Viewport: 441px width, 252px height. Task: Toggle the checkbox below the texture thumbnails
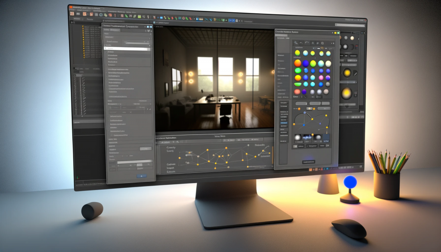(296, 146)
